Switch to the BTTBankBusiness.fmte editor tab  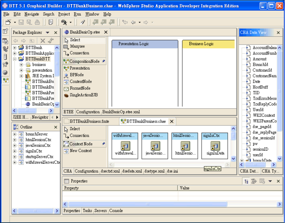[x=89, y=121]
